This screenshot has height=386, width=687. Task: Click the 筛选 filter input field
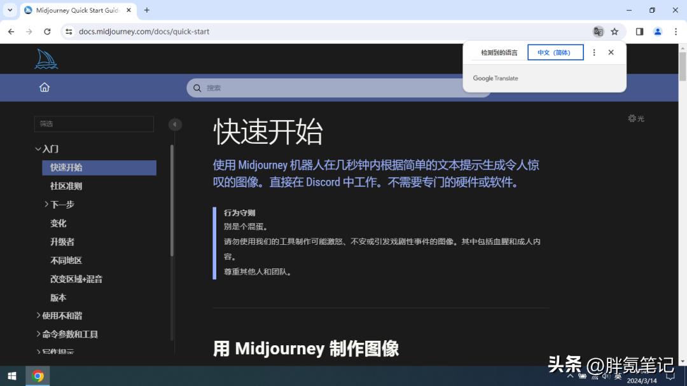point(94,123)
